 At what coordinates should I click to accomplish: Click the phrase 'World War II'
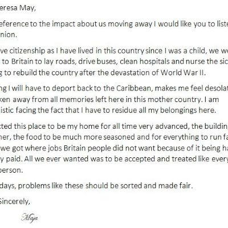(x=182, y=72)
